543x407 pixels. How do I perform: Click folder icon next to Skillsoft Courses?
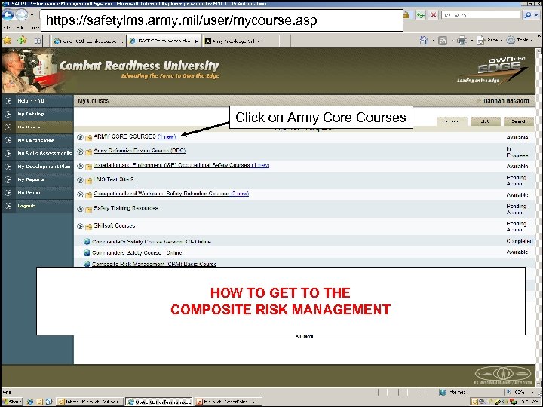[89, 227]
